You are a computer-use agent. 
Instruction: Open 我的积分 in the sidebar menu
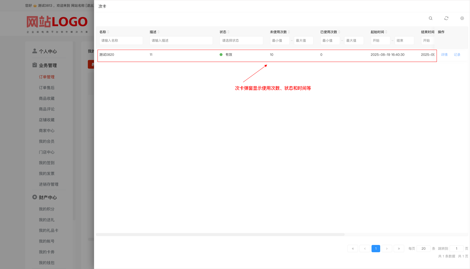coord(47,209)
